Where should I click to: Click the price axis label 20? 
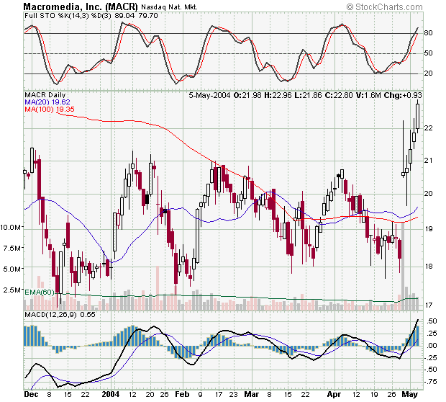tap(428, 194)
